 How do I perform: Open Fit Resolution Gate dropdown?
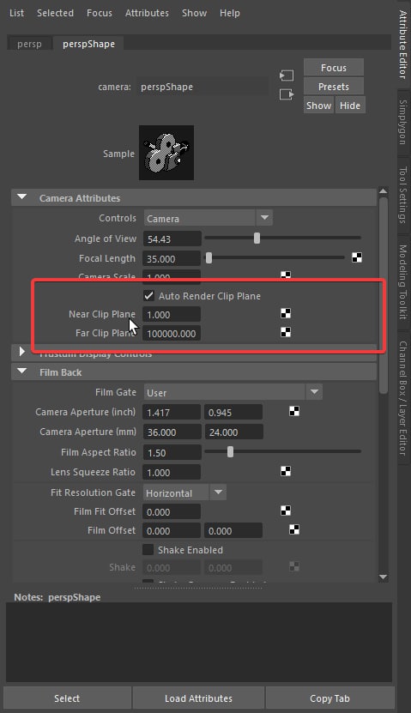pyautogui.click(x=185, y=492)
